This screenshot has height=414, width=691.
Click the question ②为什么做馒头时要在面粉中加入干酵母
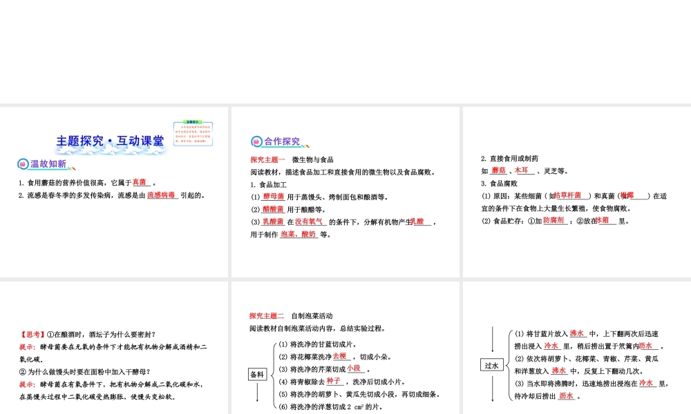(x=84, y=372)
